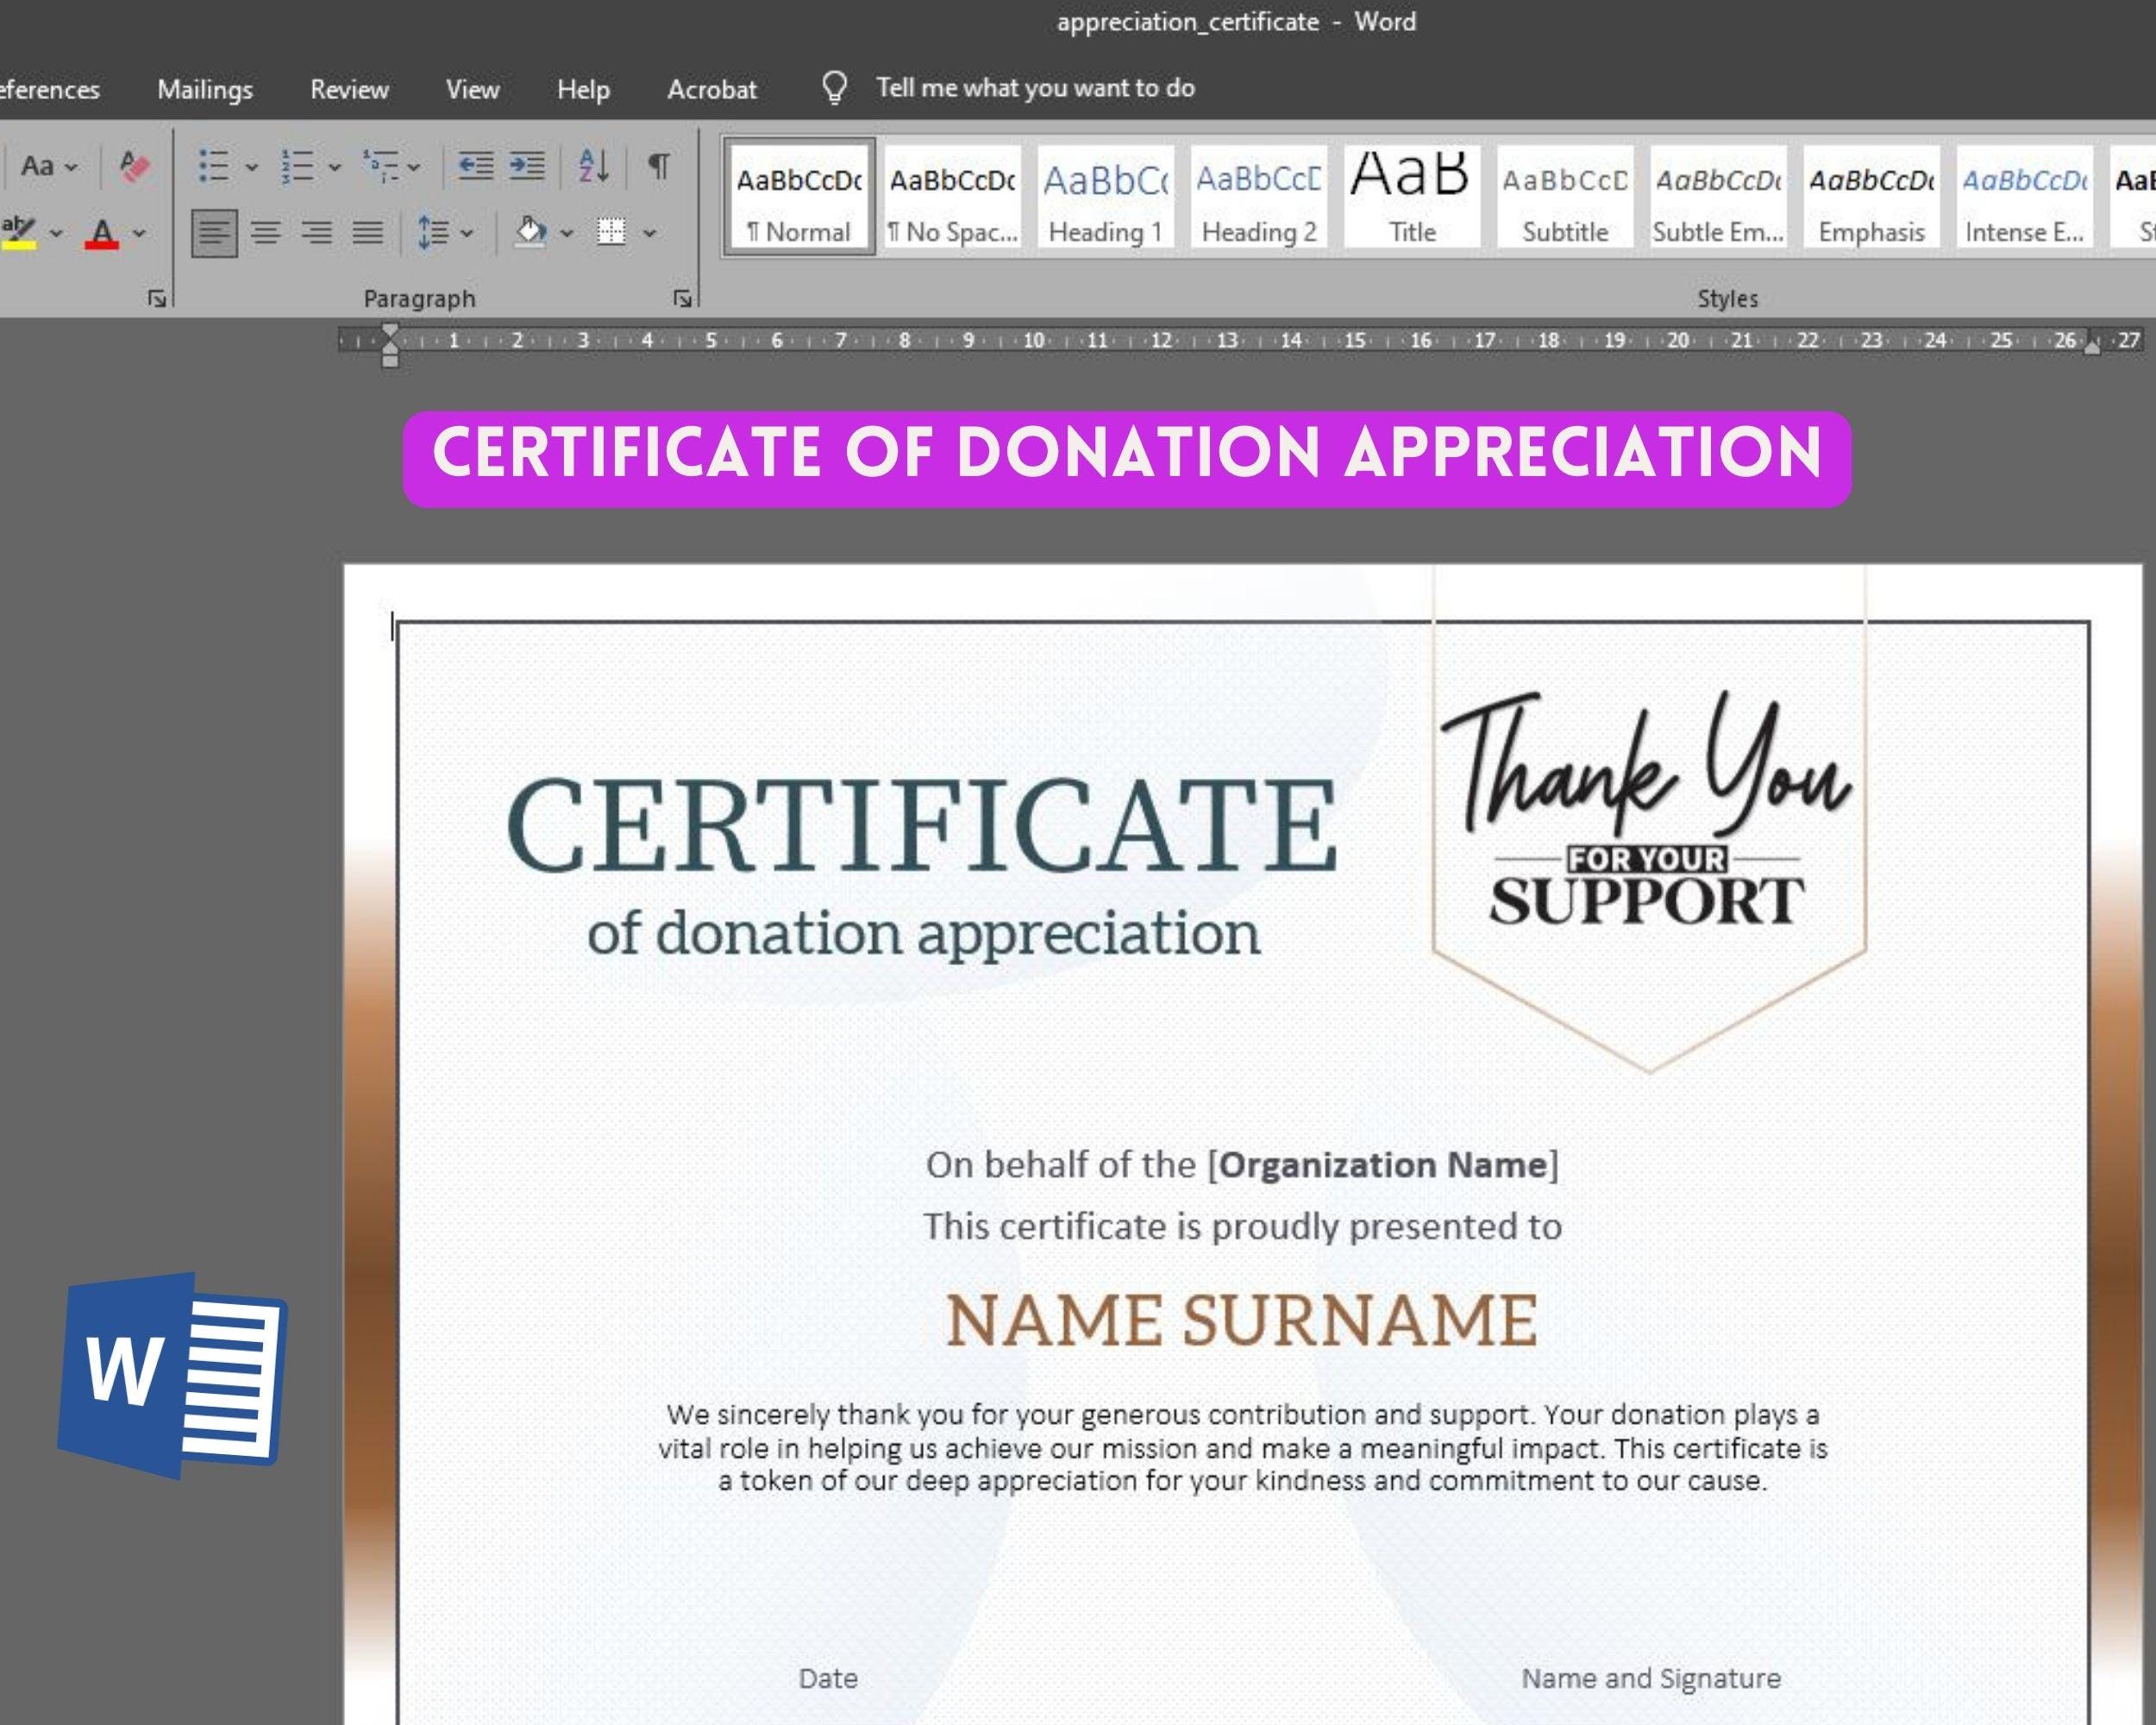Click the Borders icon
Screen dimensions: 2156x1725
point(611,232)
